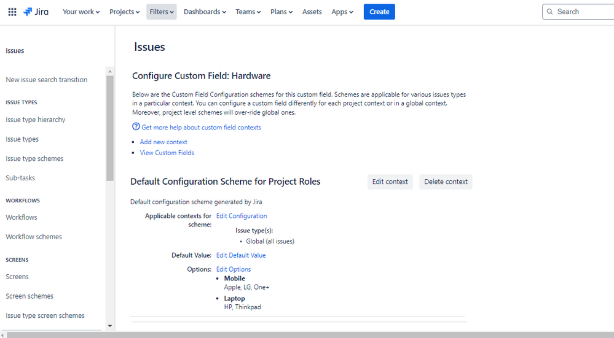This screenshot has width=614, height=338.
Task: Click the search magnifier icon
Action: (550, 12)
